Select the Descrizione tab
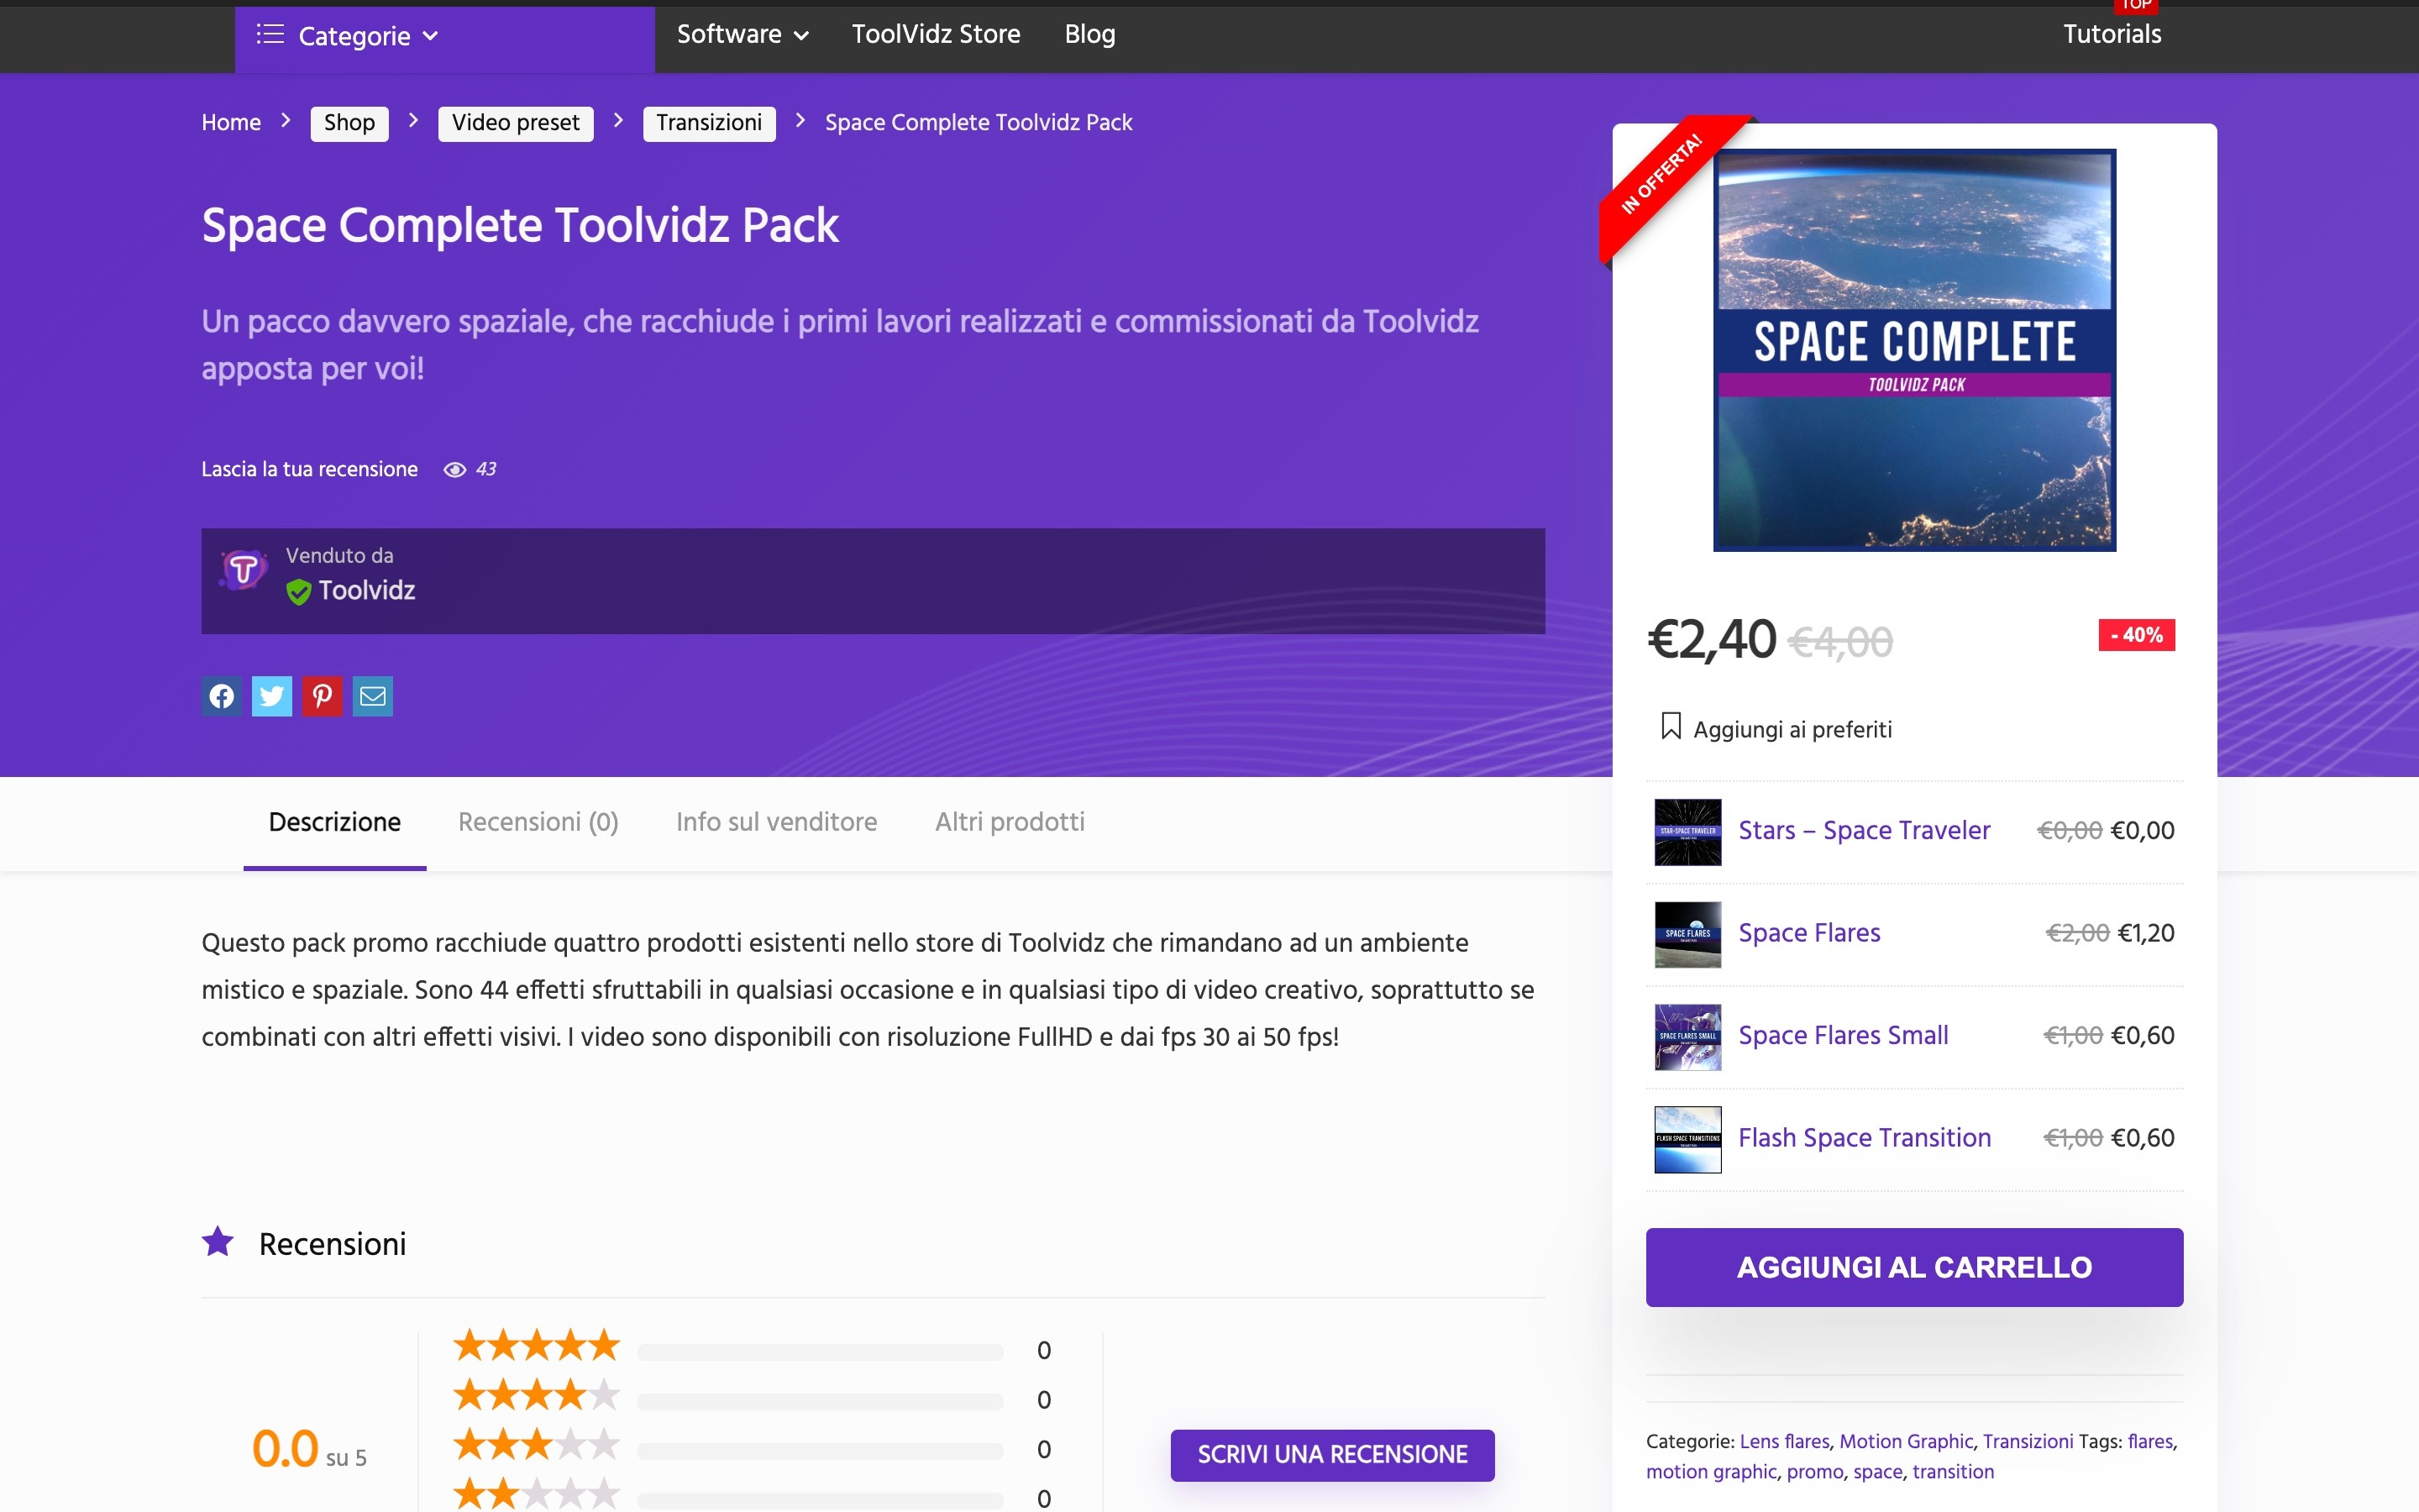Screen dimensions: 2419x1512 pyautogui.click(x=335, y=822)
